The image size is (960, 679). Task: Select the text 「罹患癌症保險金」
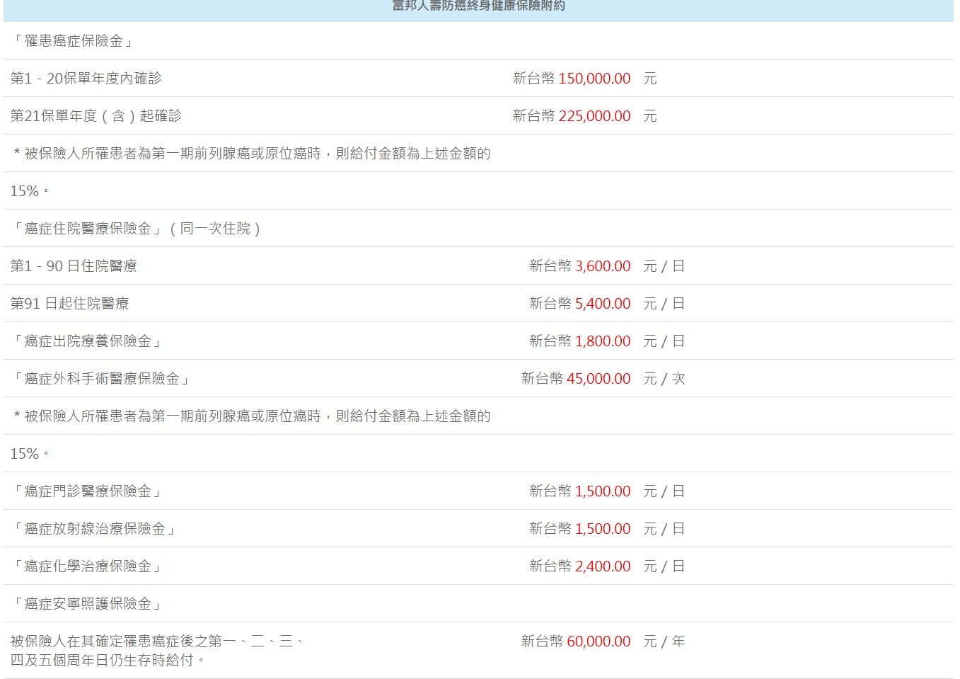click(x=73, y=41)
